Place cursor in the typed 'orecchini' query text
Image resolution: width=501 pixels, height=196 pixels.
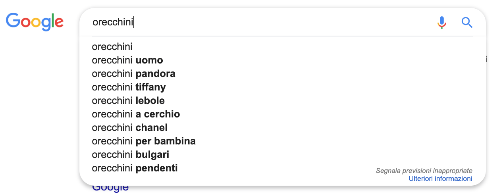coord(113,22)
